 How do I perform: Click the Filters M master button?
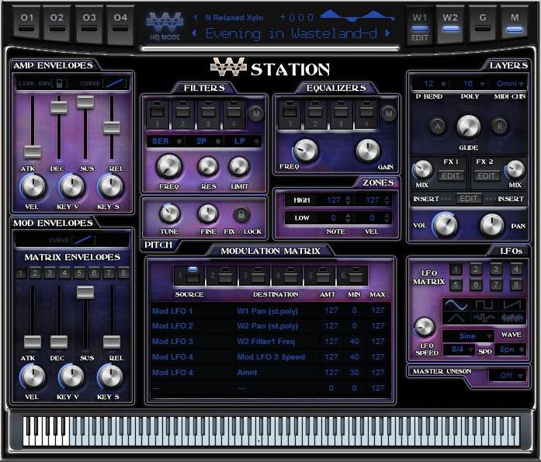click(256, 114)
